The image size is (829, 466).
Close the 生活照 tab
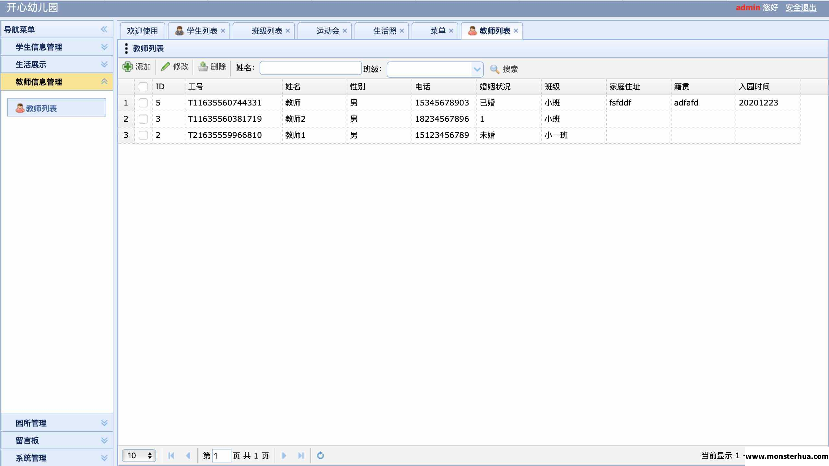(402, 31)
